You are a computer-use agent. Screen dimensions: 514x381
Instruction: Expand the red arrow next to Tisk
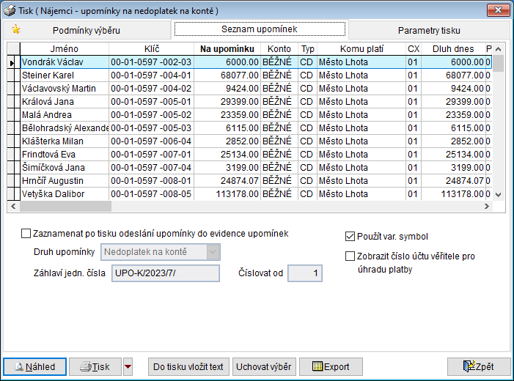click(128, 366)
